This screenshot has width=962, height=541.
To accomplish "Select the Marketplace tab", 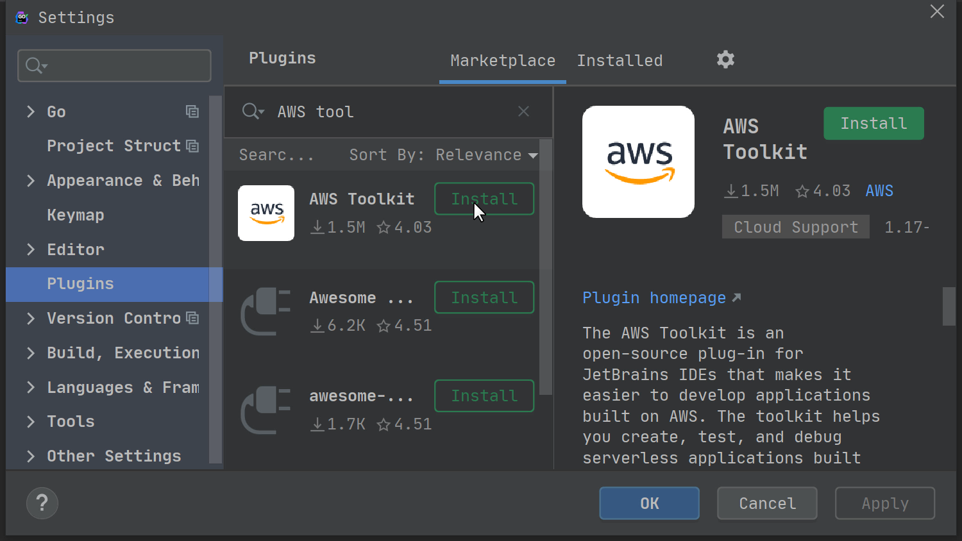I will click(x=502, y=60).
